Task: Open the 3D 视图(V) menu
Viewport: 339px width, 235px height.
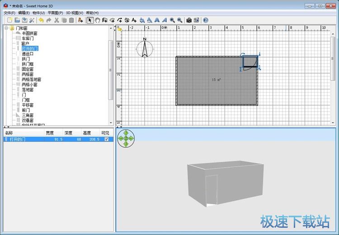Action: 75,13
